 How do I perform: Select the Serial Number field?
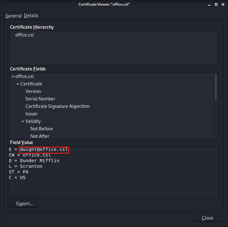coord(40,99)
